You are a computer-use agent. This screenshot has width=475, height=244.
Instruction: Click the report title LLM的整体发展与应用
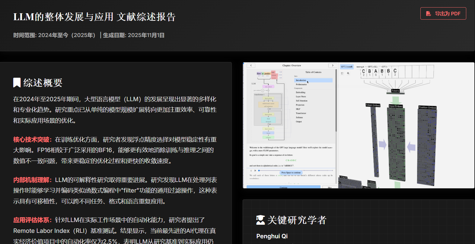tap(63, 17)
